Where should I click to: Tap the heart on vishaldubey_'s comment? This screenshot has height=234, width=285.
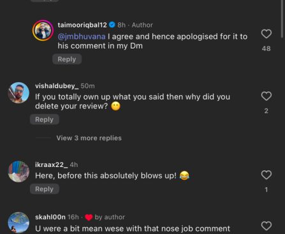click(267, 96)
